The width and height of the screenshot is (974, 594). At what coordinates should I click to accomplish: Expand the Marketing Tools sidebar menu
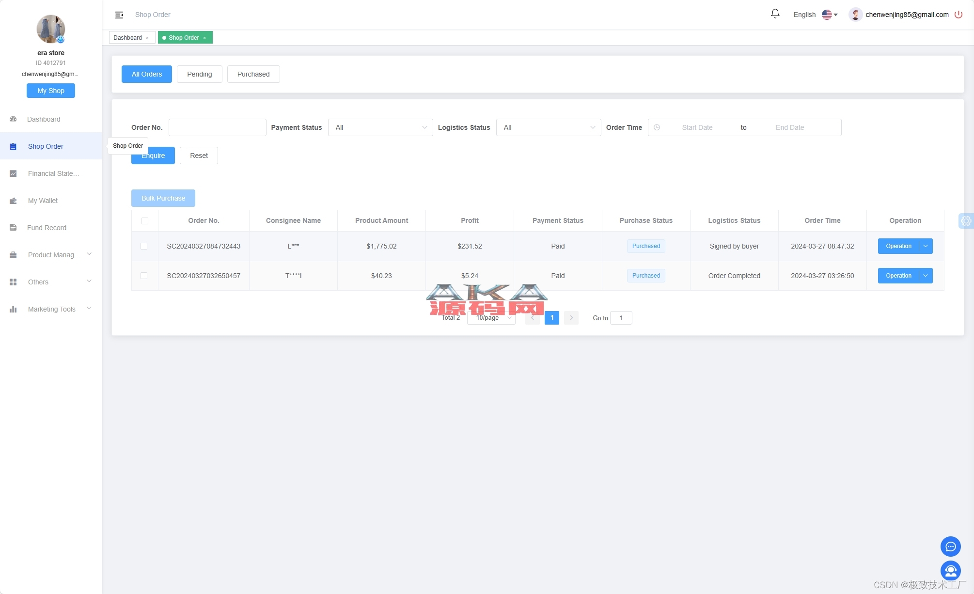point(51,309)
